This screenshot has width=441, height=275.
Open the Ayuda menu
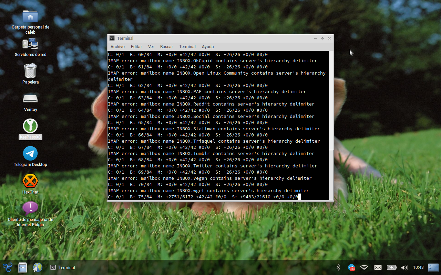[208, 47]
